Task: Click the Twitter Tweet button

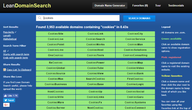Action: click(9, 100)
